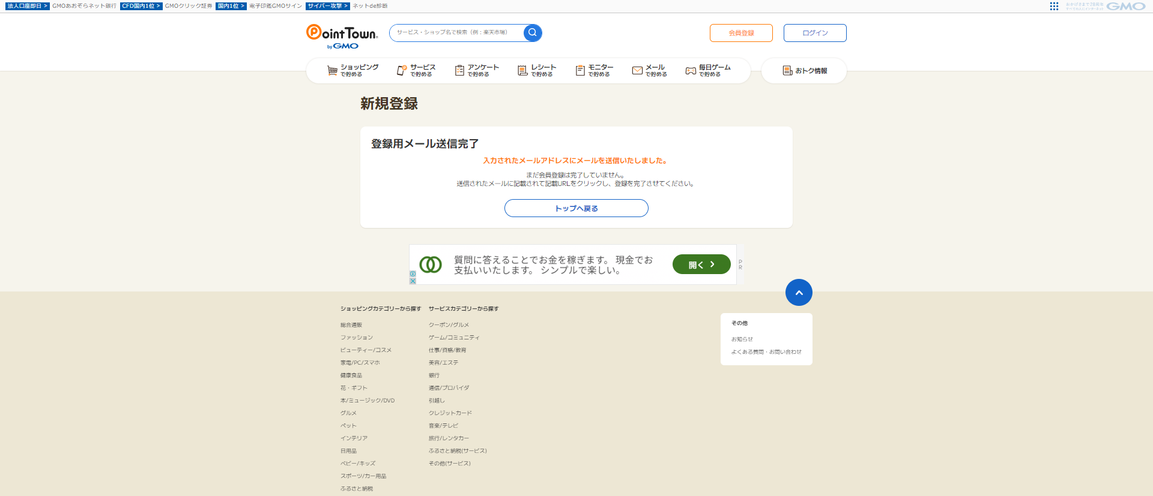Screen dimensions: 1153x496
Task: Open ペット category
Action: point(348,426)
